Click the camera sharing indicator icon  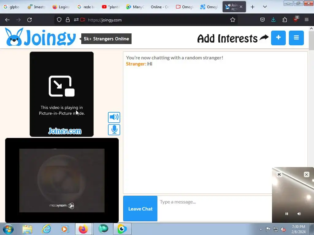pyautogui.click(x=83, y=20)
